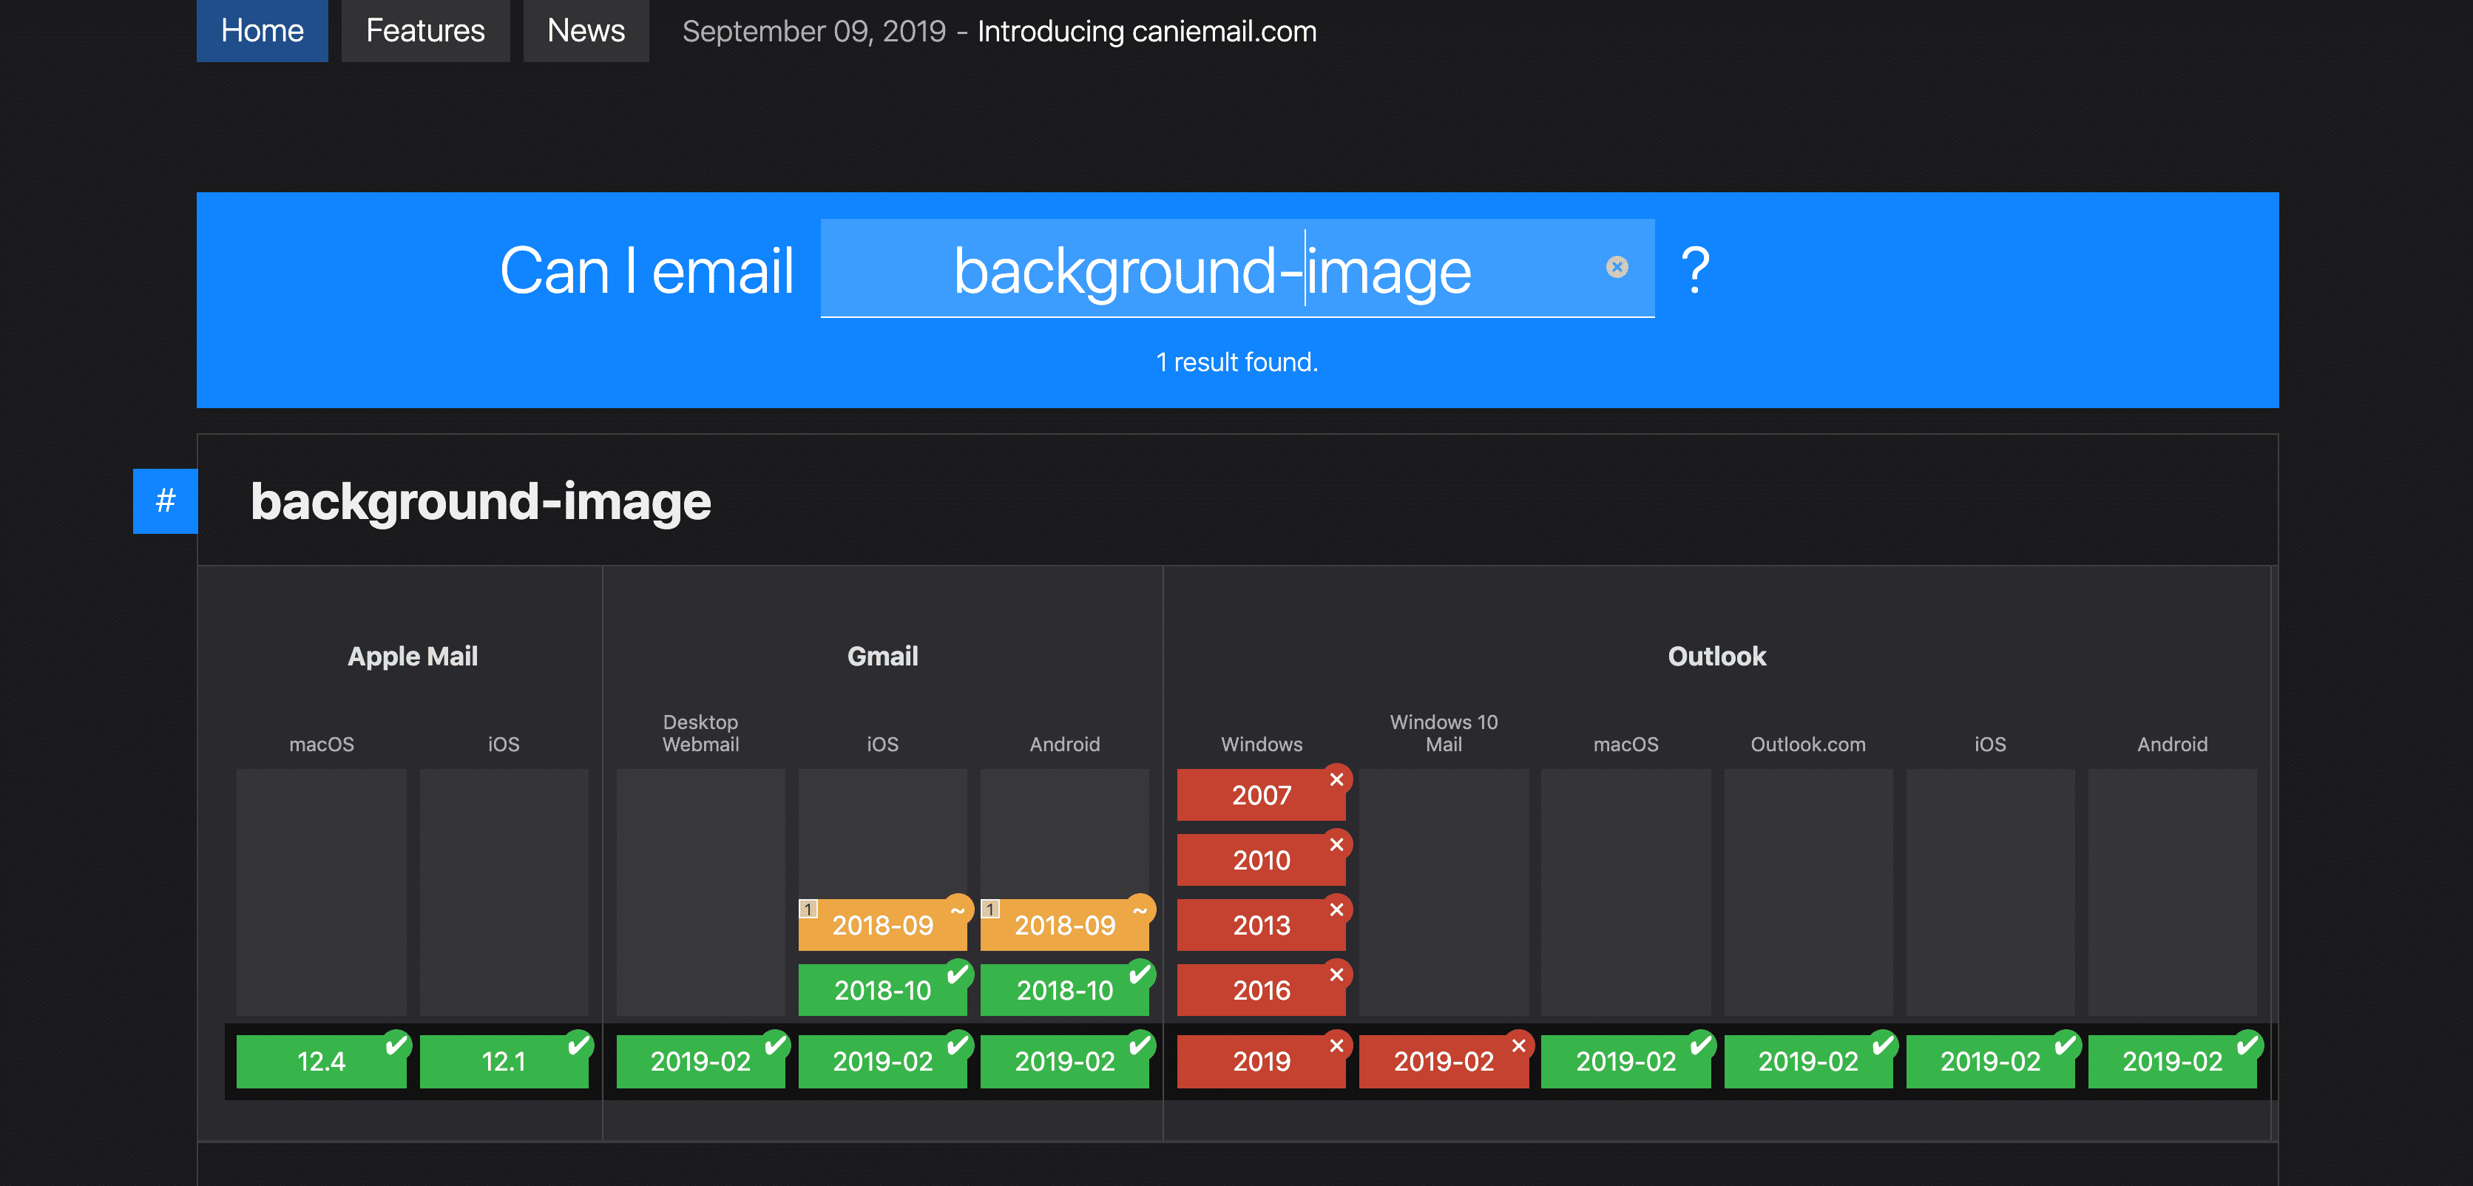Click the checkmark badge on Apple Mail iOS 12.1
The height and width of the screenshot is (1186, 2473).
coord(579,1045)
